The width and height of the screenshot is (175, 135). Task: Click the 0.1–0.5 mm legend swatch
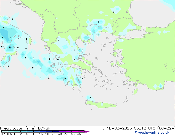click(5, 131)
